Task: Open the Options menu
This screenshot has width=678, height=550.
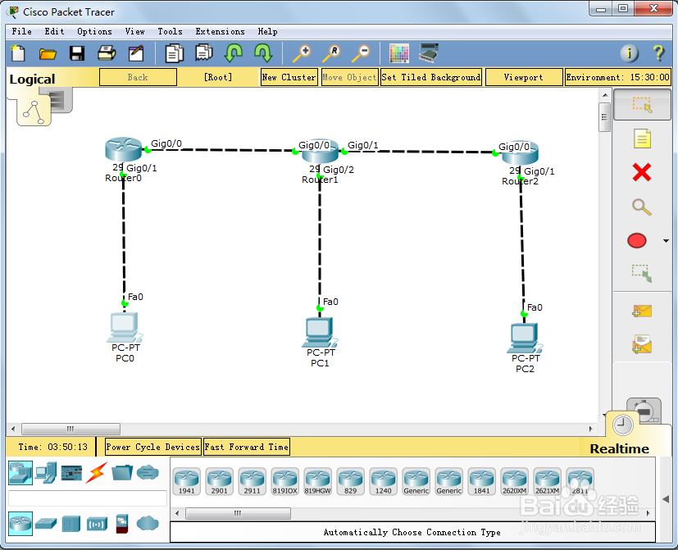Action: pos(95,32)
